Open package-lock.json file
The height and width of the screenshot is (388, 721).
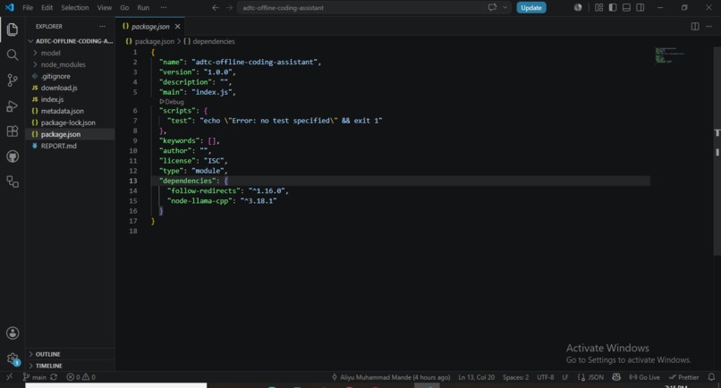click(x=70, y=122)
